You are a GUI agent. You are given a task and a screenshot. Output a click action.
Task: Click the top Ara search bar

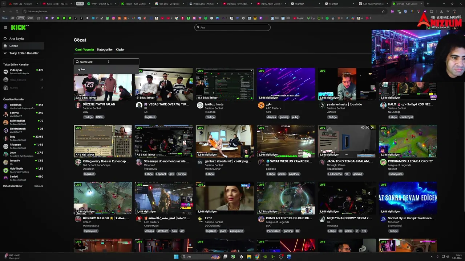[x=232, y=27]
